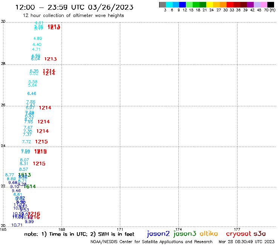The width and height of the screenshot is (279, 245).
Task: Click the wave height value 8.89
Action: tap(11, 179)
